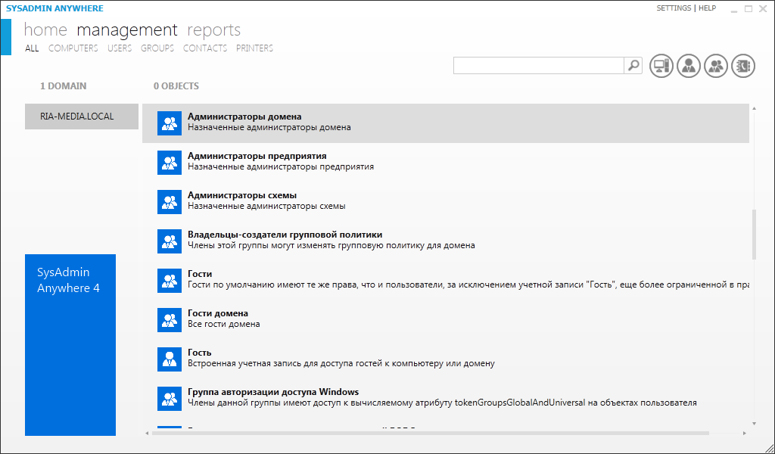Click description Назначенные администраторы схемы
775x454 pixels.
click(x=266, y=206)
